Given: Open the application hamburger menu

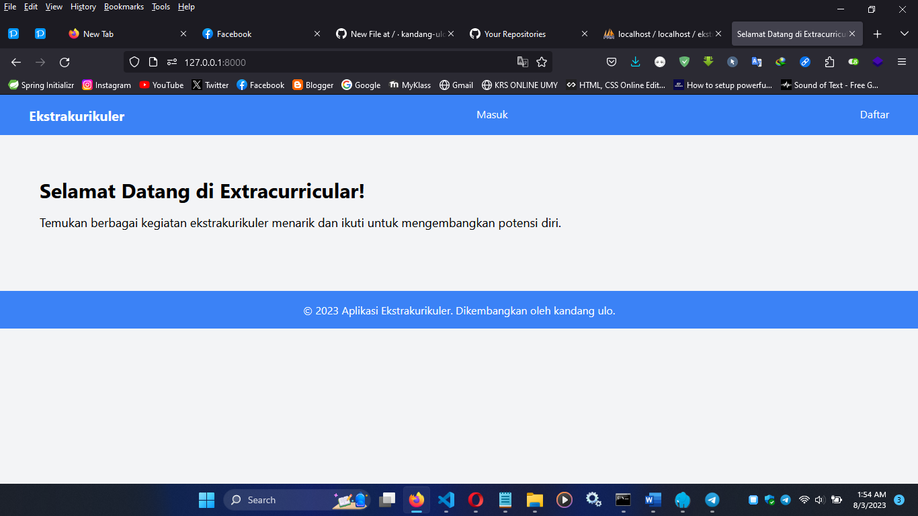Looking at the screenshot, I should tap(902, 62).
